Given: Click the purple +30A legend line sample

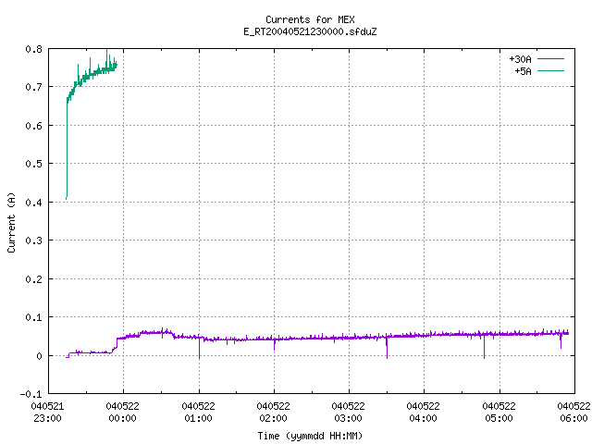Looking at the screenshot, I should pyautogui.click(x=550, y=59).
